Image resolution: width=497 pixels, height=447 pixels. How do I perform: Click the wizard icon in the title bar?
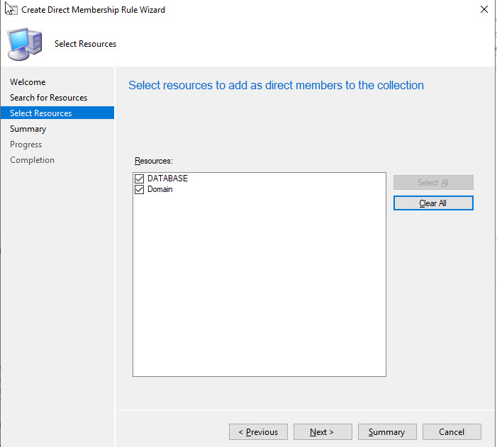pyautogui.click(x=11, y=10)
